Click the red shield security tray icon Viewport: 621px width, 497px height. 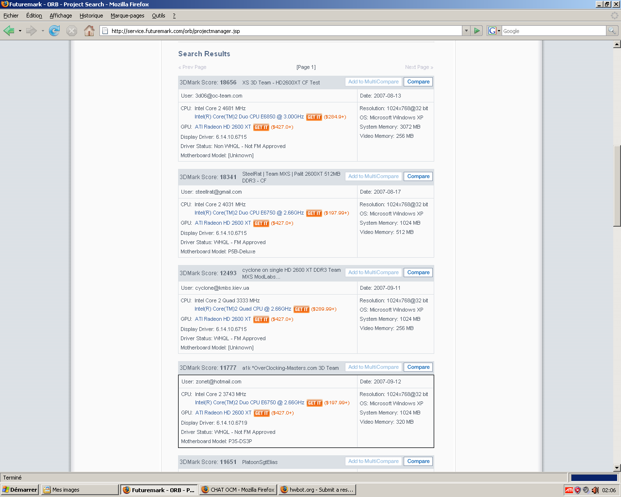577,490
